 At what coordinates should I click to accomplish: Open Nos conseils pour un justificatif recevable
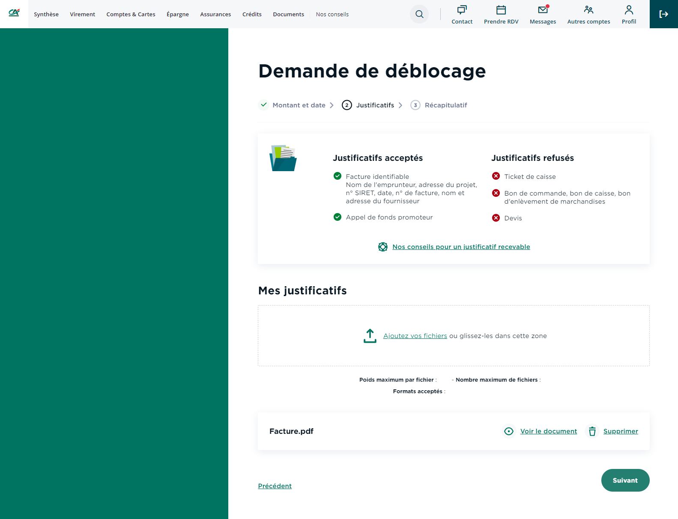(461, 247)
